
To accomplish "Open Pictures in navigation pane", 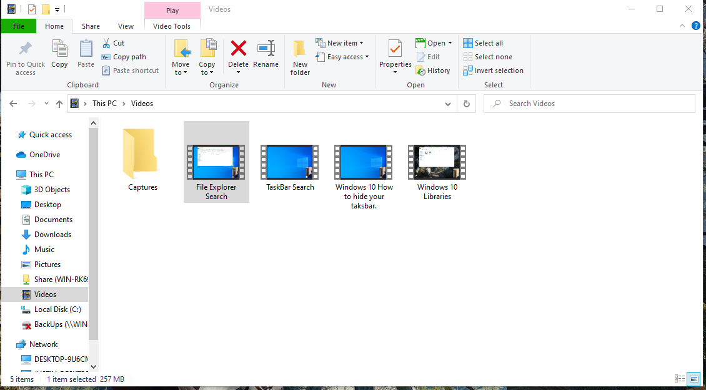I will tap(41, 265).
